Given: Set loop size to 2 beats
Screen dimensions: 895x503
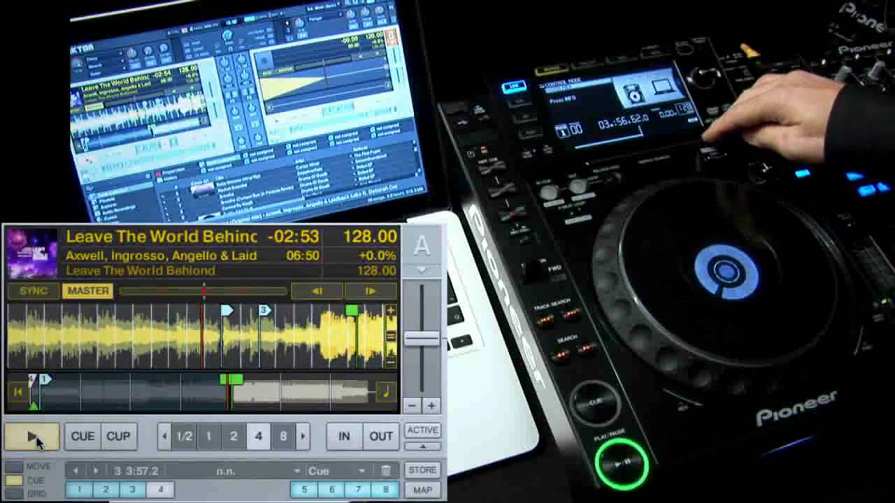Looking at the screenshot, I should pos(234,437).
